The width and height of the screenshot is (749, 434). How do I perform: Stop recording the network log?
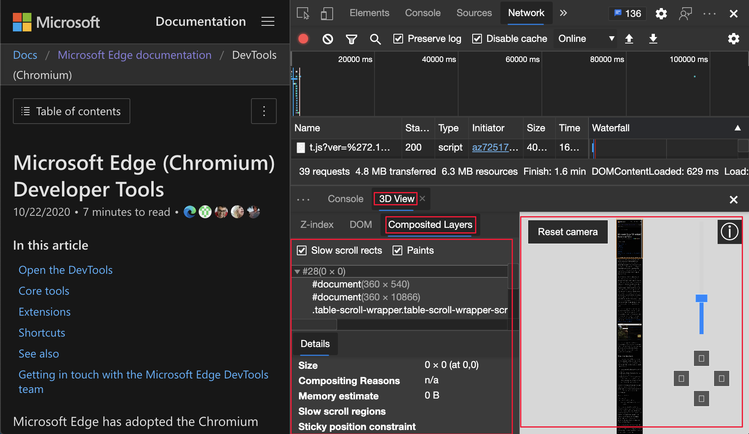pyautogui.click(x=303, y=39)
